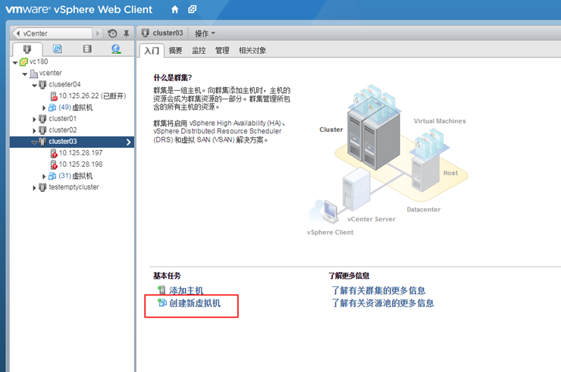Go back via vCenter navigator button
This screenshot has width=561, height=372.
click(52, 33)
